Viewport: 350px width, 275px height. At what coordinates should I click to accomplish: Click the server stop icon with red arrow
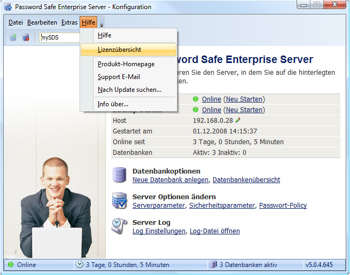point(26,37)
